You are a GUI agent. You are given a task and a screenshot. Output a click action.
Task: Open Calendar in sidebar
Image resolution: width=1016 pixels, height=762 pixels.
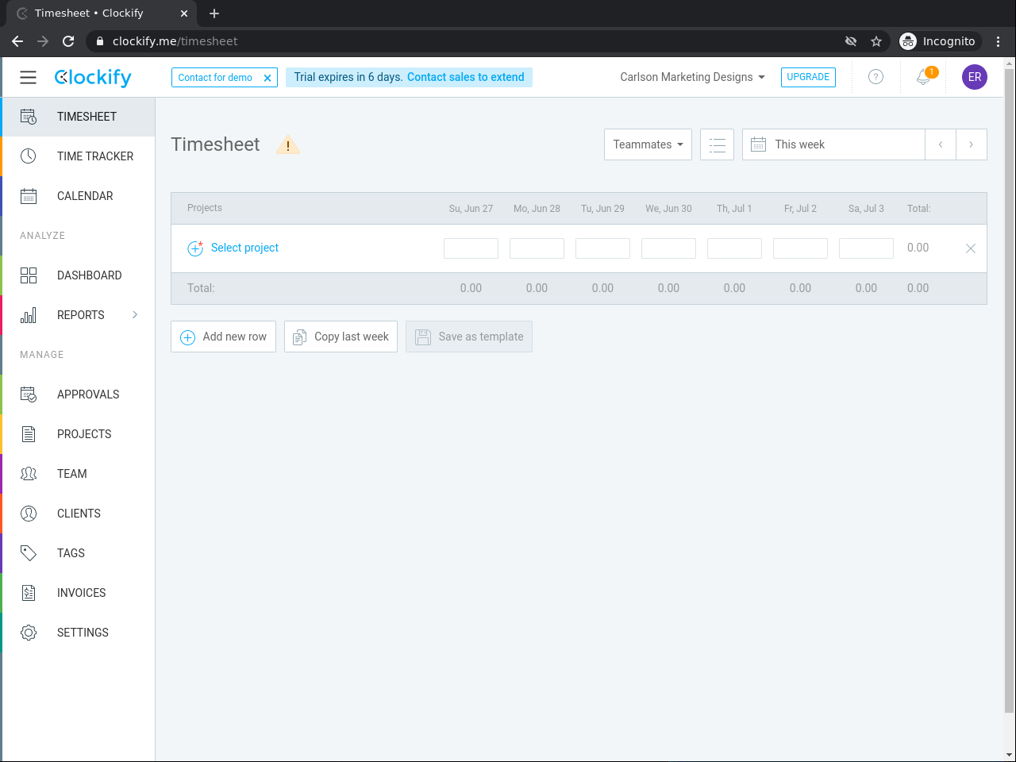point(78,196)
